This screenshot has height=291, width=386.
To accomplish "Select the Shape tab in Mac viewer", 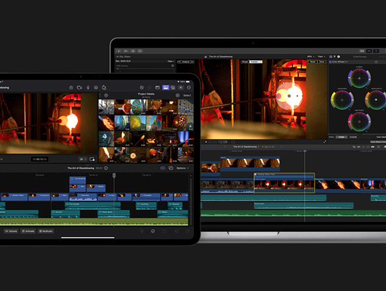I will [245, 62].
